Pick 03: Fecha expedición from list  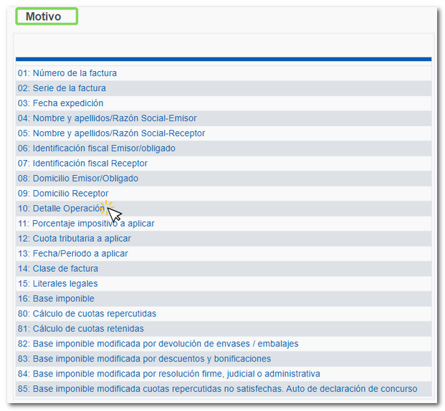click(x=61, y=103)
